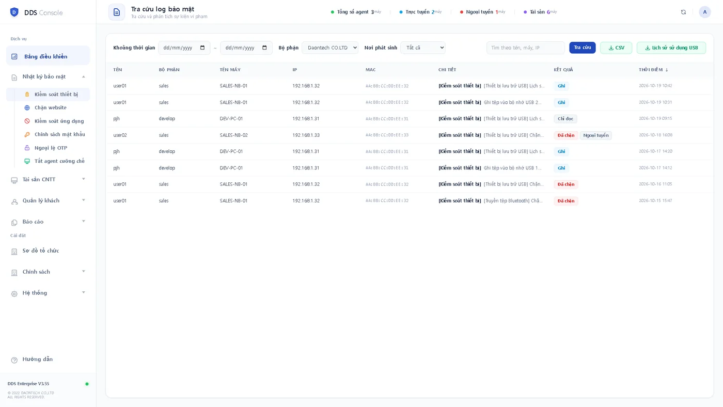
Task: Click the end date field in Khoảng thời gian
Action: point(246,48)
